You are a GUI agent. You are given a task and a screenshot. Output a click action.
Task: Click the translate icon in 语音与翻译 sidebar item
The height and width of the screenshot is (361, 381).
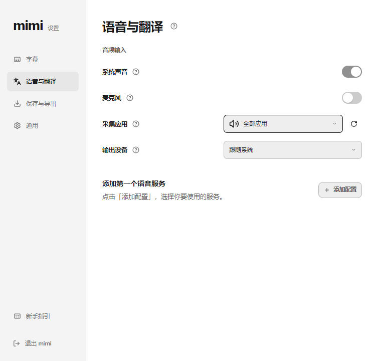click(17, 81)
